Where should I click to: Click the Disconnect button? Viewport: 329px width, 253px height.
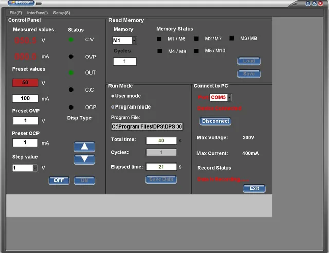point(215,121)
